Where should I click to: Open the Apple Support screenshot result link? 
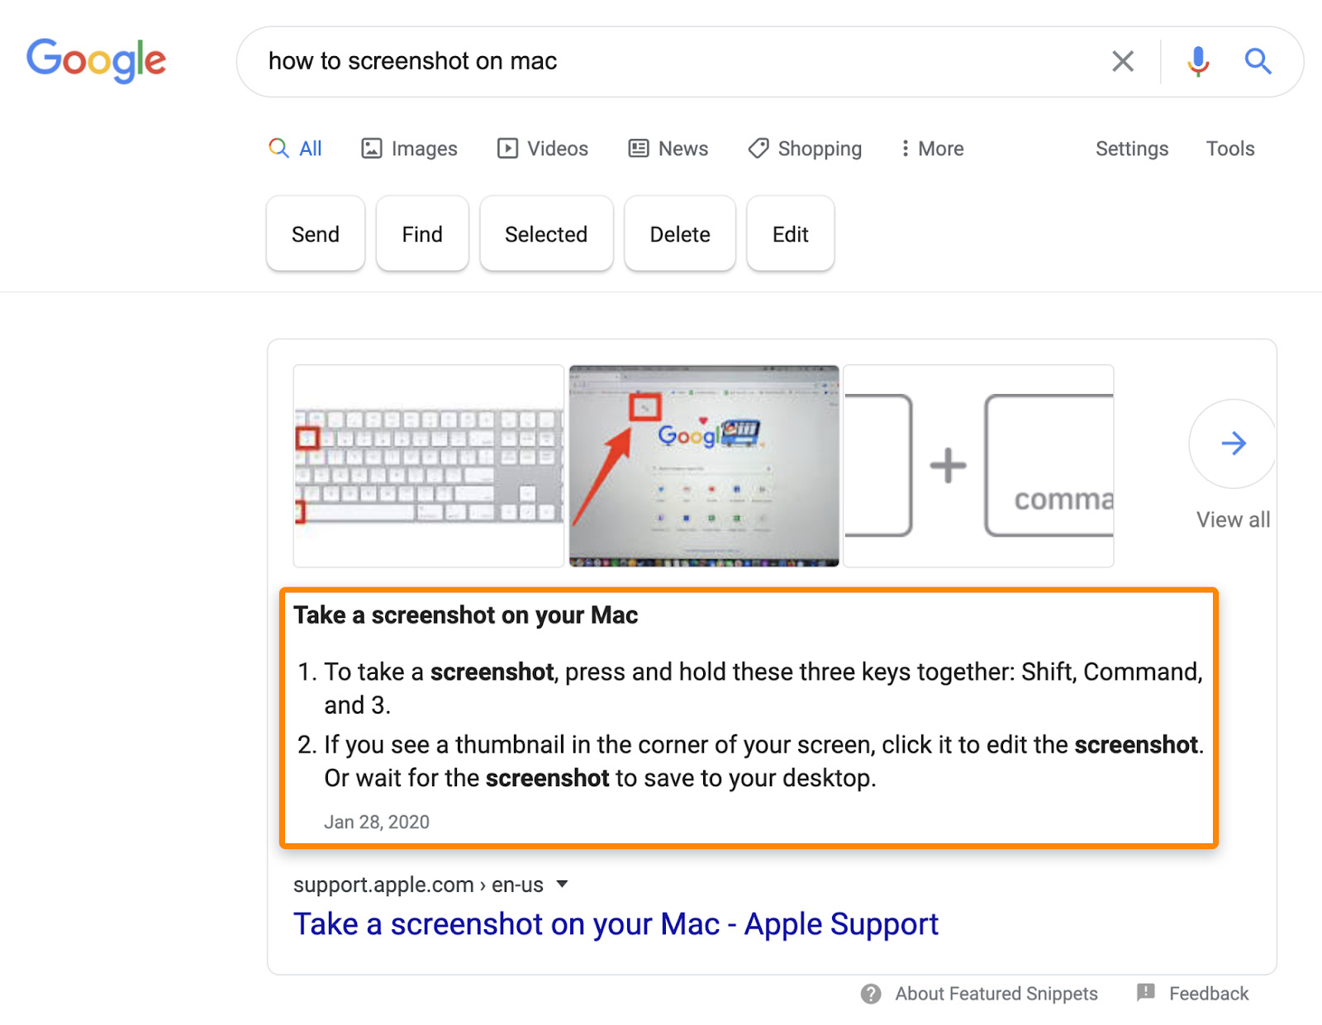[x=616, y=924]
